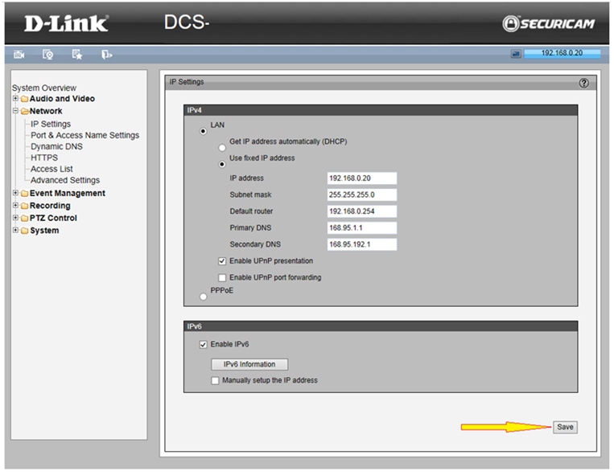Click the Recording folder icon

tap(24, 207)
